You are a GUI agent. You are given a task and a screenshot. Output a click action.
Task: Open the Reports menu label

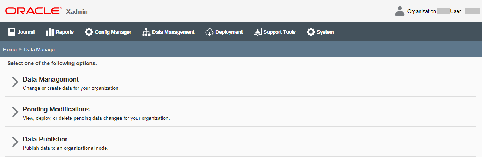click(65, 32)
